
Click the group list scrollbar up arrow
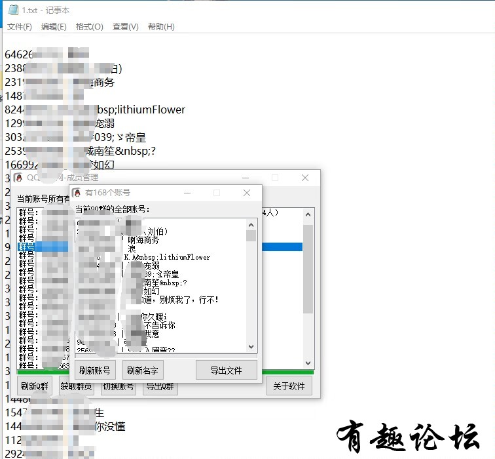tap(308, 214)
